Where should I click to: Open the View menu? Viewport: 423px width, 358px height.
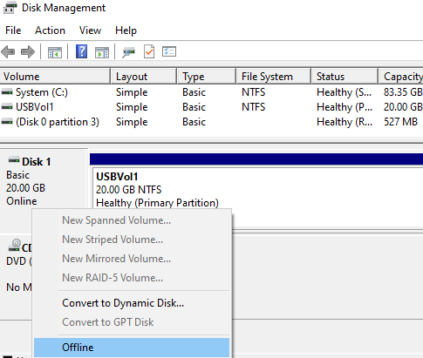click(90, 30)
